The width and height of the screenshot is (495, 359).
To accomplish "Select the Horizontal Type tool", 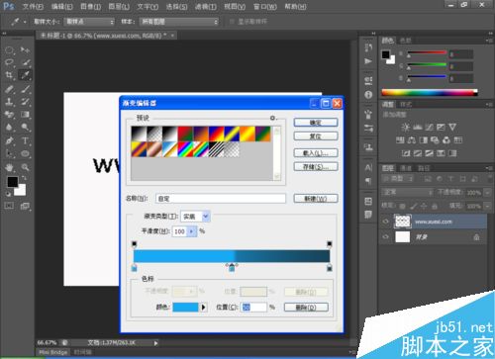I will (25, 141).
